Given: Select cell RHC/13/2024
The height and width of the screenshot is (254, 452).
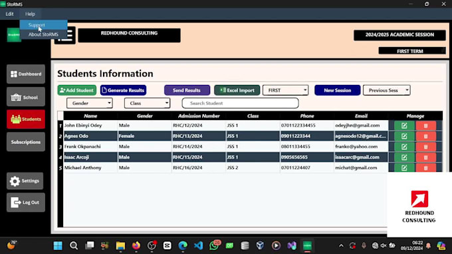Looking at the screenshot, I should pos(199,136).
